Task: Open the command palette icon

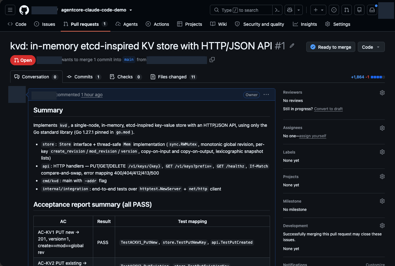Action: click(277, 10)
